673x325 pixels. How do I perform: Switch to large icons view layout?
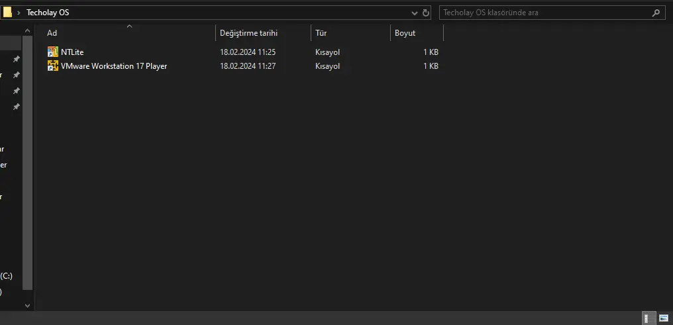(x=664, y=318)
